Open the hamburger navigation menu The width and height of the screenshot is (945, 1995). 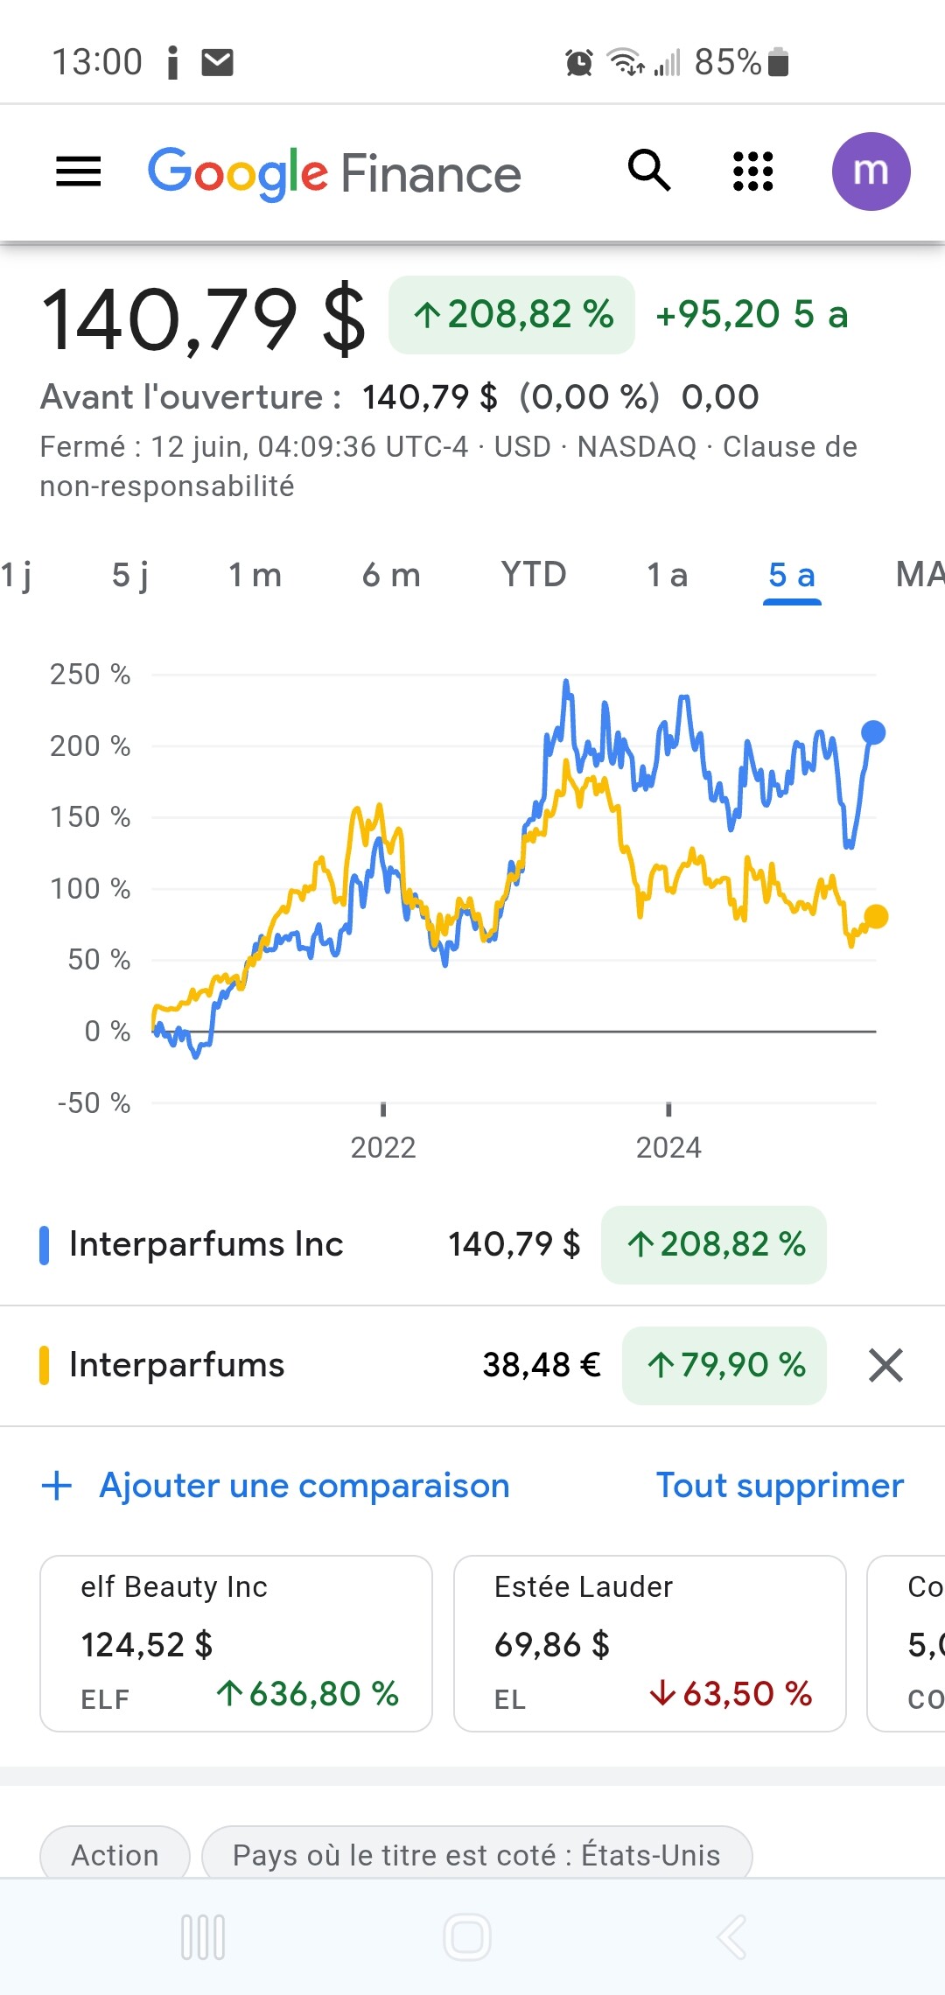point(79,171)
